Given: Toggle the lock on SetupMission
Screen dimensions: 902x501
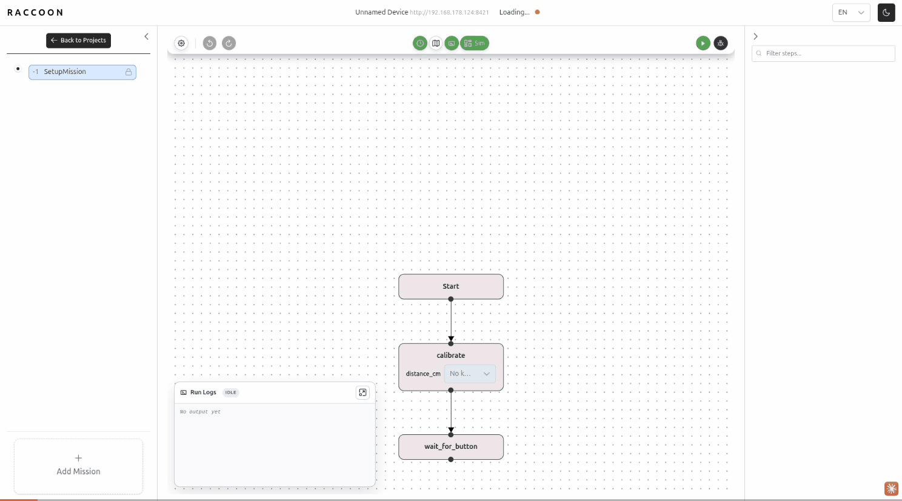Looking at the screenshot, I should point(128,72).
